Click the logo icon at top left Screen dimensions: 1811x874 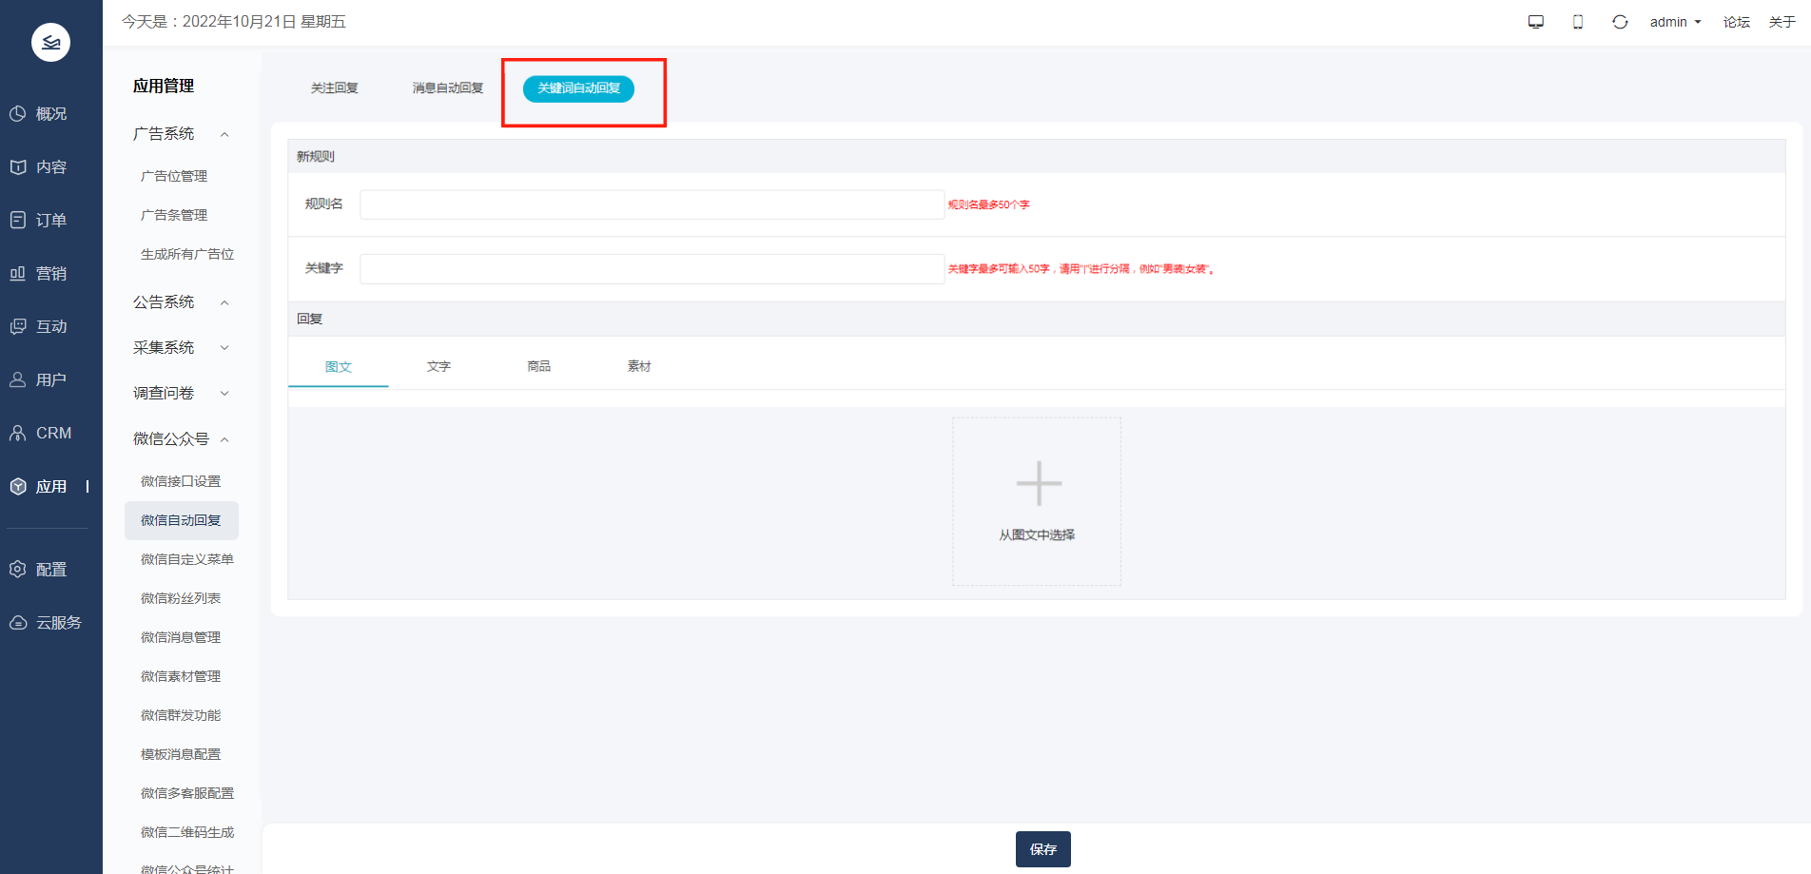tap(50, 42)
